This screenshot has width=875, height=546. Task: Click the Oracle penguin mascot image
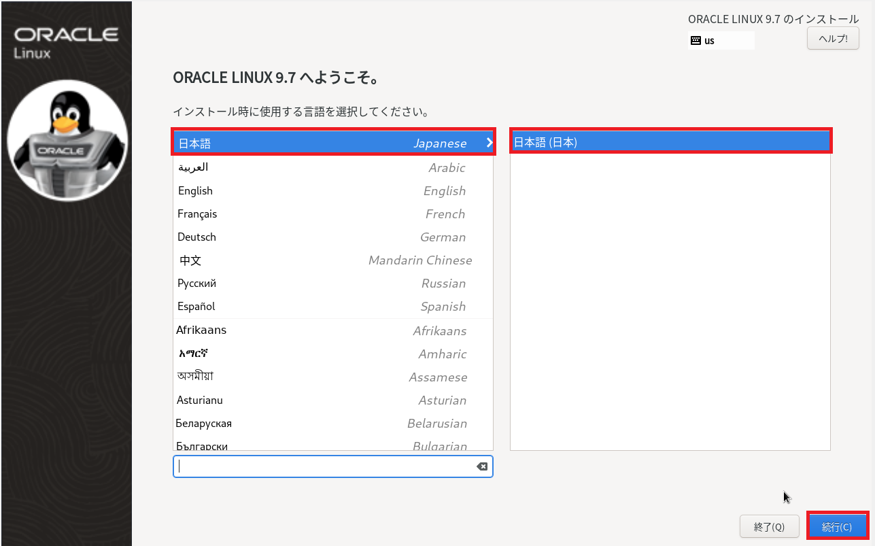coord(67,144)
